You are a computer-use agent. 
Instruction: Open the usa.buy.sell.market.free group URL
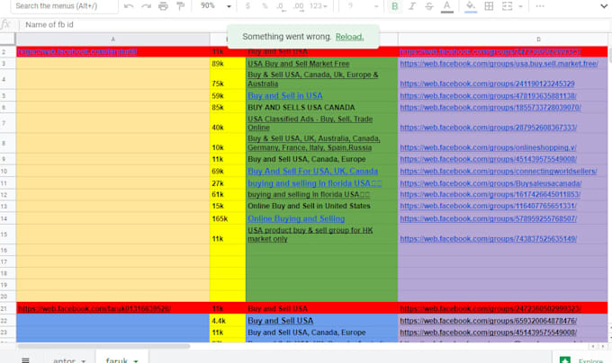coord(499,64)
